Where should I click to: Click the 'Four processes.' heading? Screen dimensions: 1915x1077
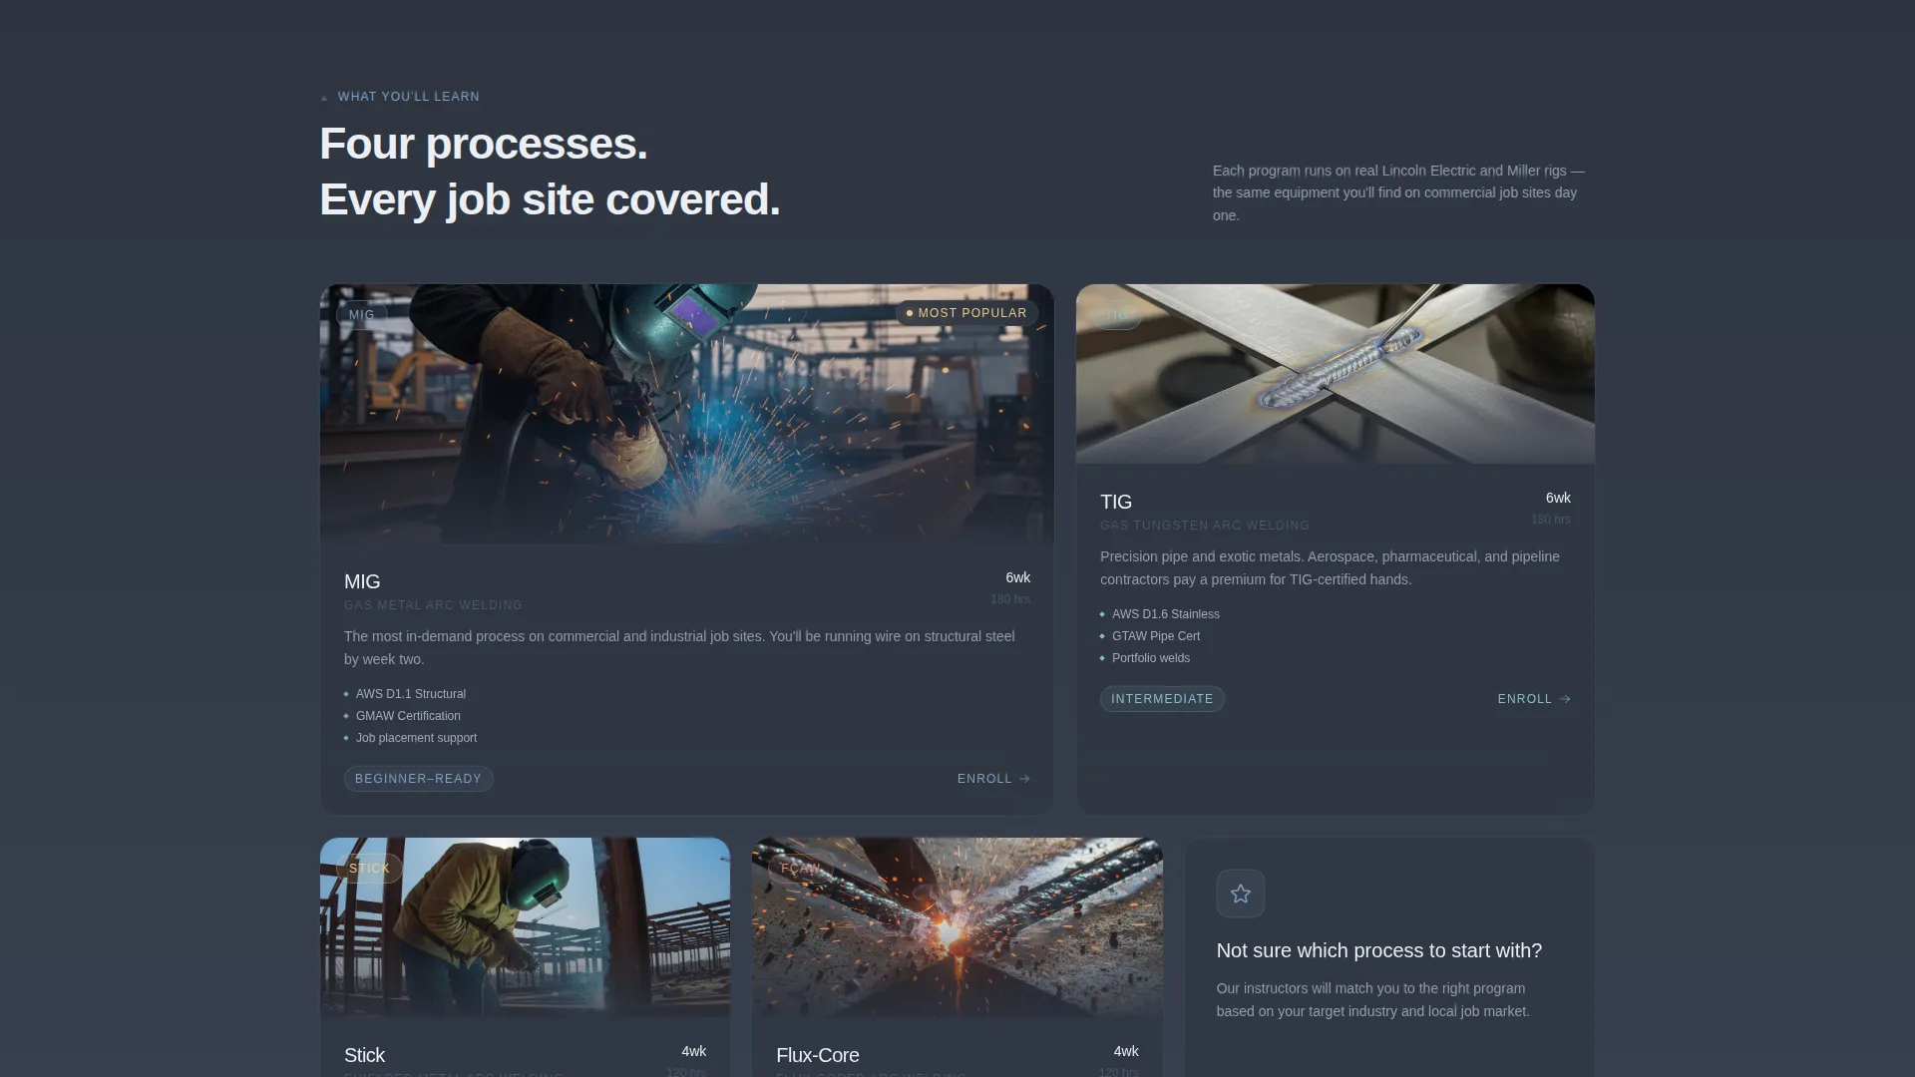484,145
